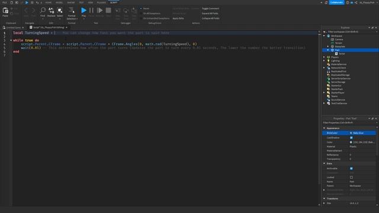Screen dimensions: 379x213
Task: Switch to the Untitled Game document tab
Action: coord(13,28)
